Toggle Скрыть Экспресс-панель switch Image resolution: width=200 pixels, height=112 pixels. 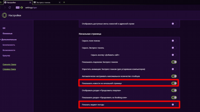(174, 48)
